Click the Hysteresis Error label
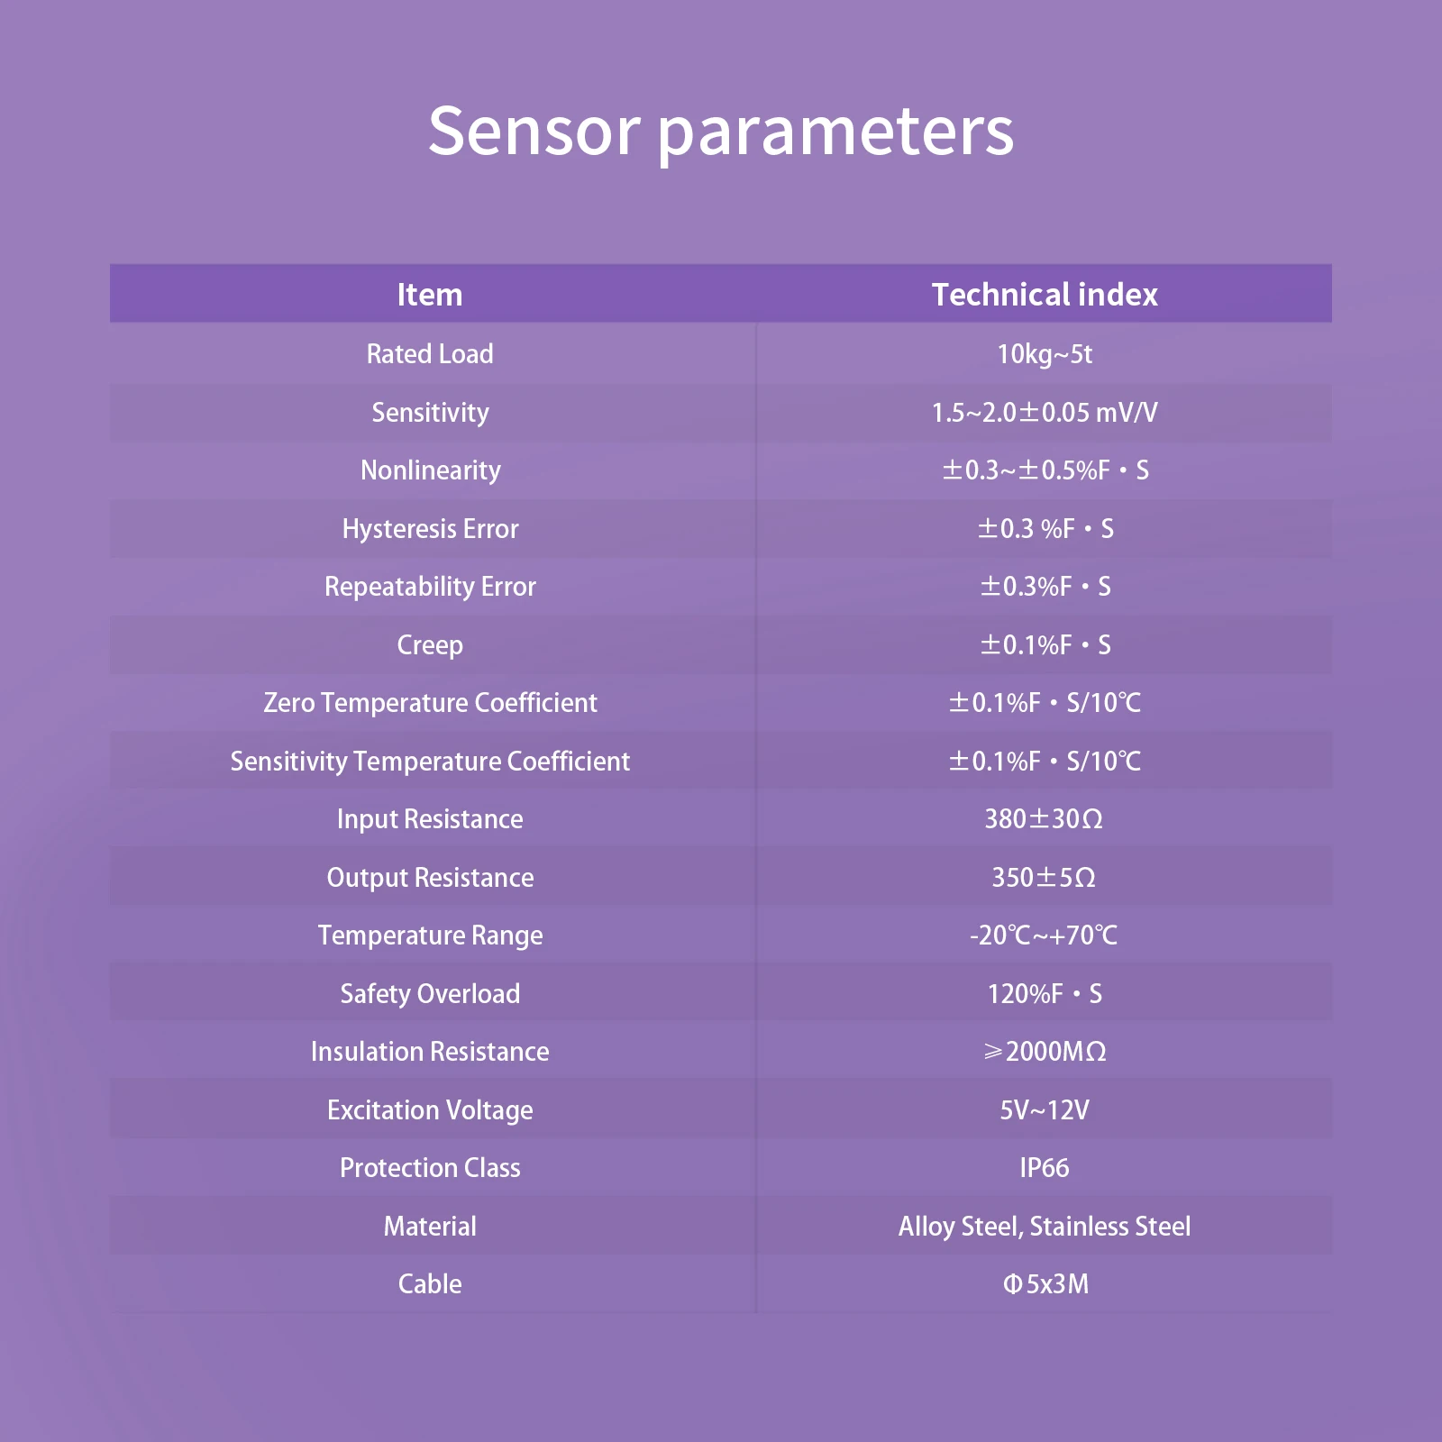Viewport: 1442px width, 1442px height. [x=430, y=529]
